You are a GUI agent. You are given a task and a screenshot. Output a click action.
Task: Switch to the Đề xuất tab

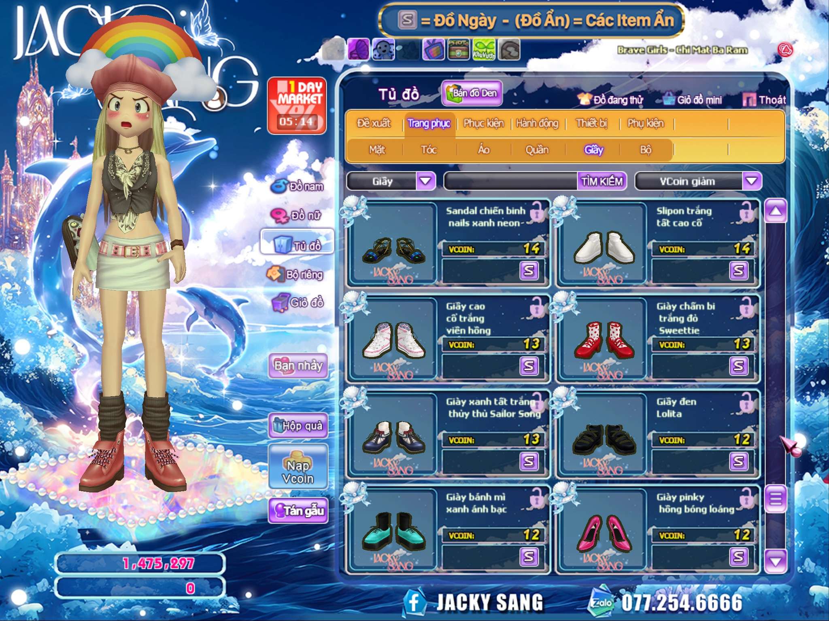click(x=374, y=123)
